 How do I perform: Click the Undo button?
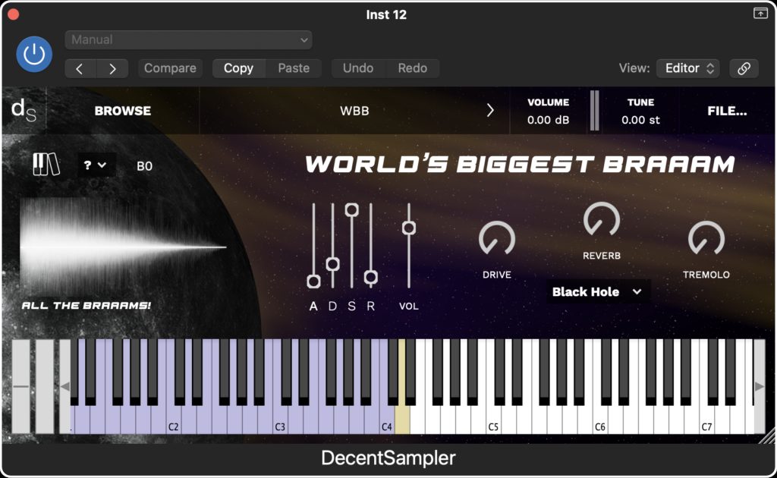(x=358, y=68)
